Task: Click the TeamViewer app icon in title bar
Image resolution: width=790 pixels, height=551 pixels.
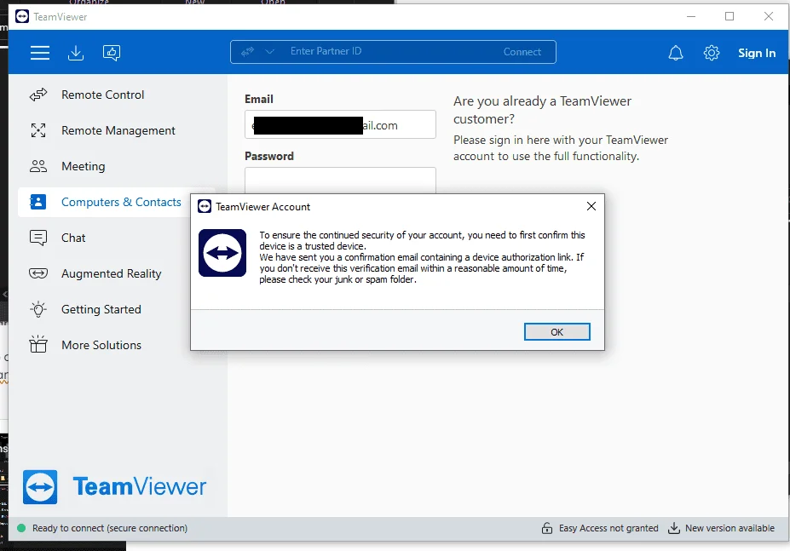Action: [x=22, y=17]
